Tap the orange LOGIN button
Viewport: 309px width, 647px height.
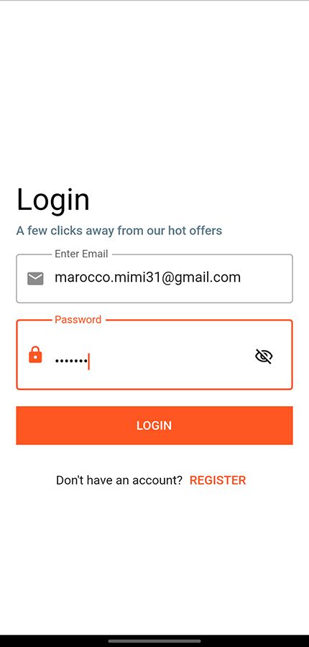point(154,426)
